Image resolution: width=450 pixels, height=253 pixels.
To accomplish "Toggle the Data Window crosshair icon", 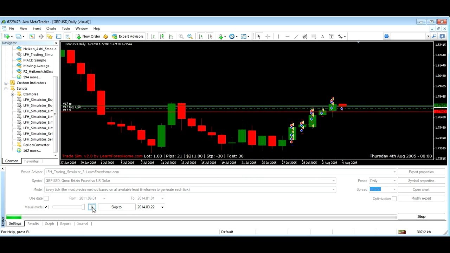I will [x=41, y=36].
